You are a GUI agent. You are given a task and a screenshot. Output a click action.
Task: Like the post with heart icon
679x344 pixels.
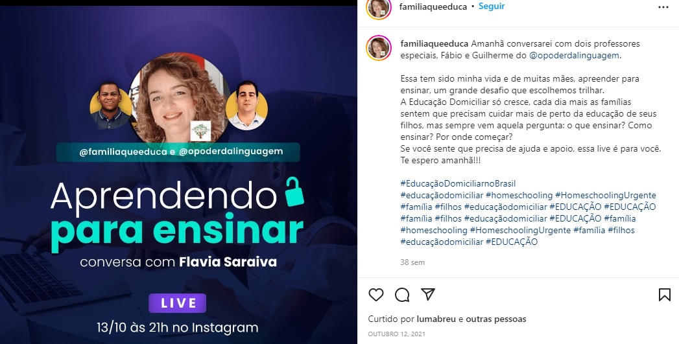pos(376,295)
